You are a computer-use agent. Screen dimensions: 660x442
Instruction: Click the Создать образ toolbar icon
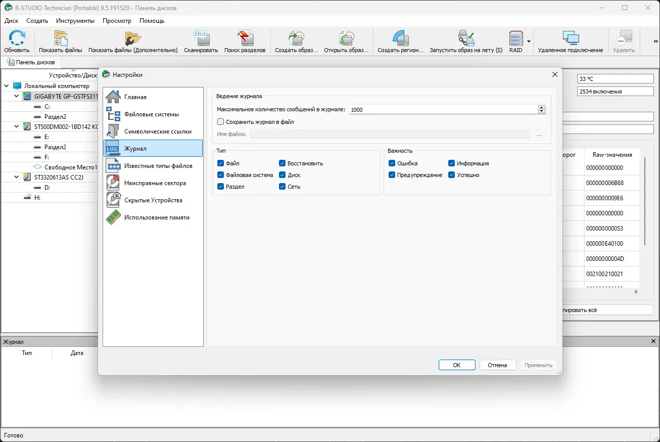pos(297,41)
